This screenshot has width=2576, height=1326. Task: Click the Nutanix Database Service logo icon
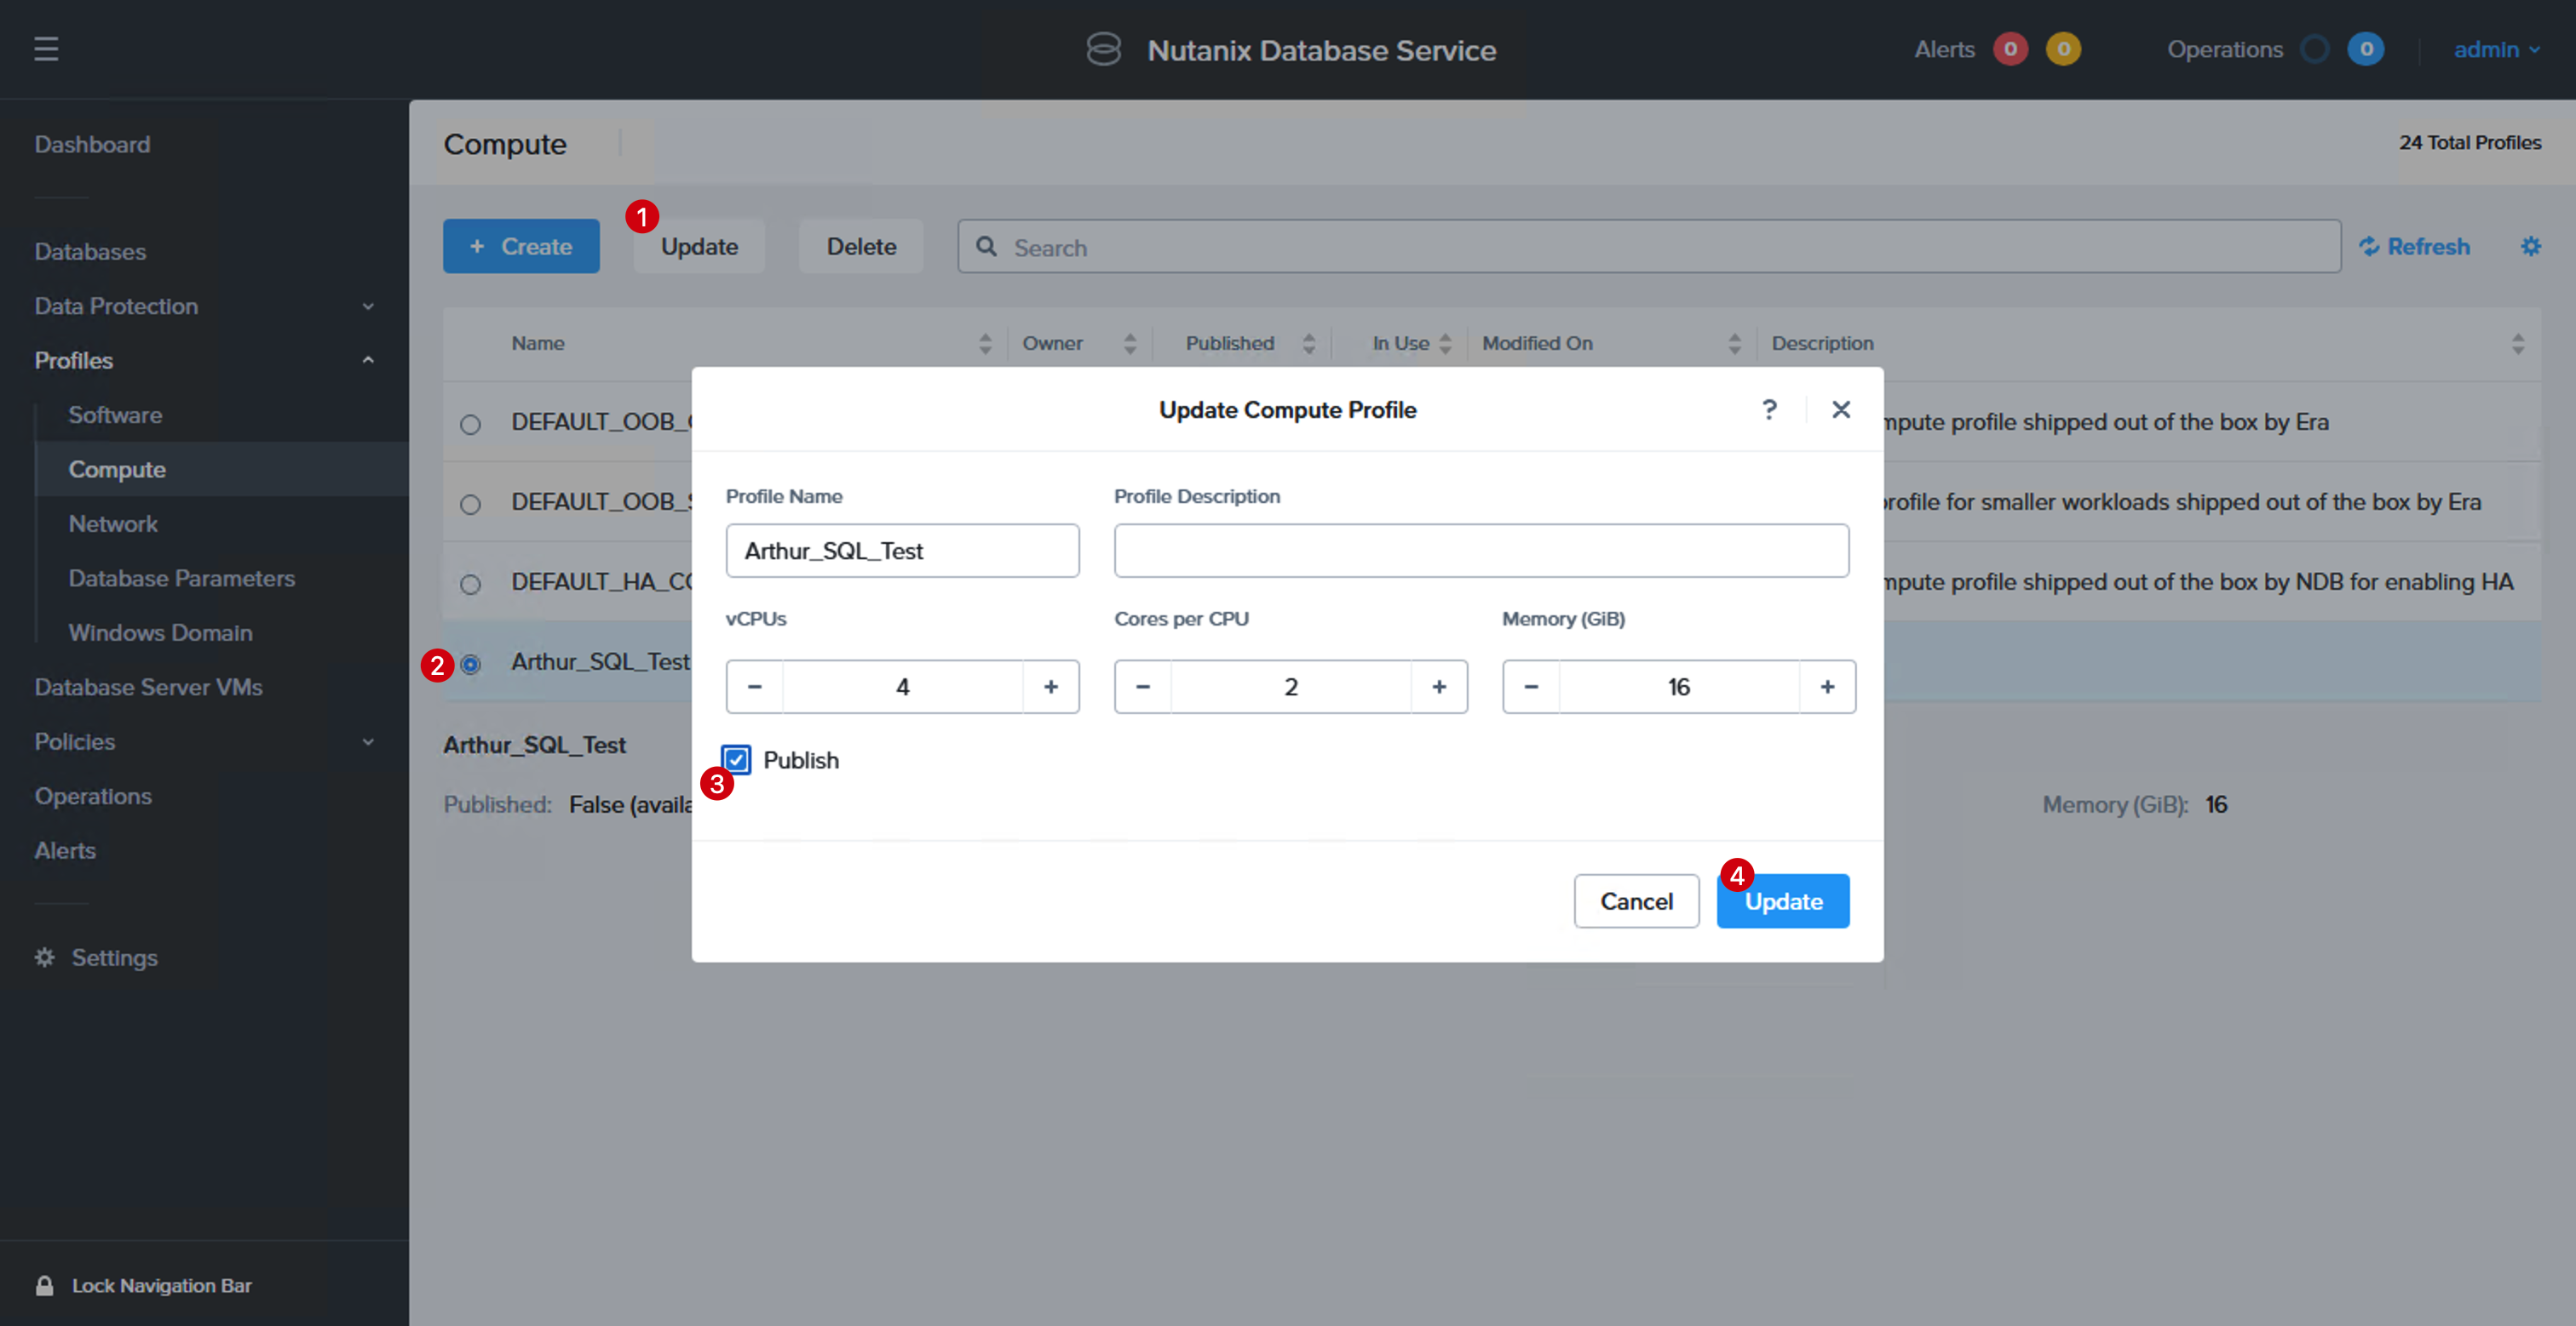[x=1103, y=49]
